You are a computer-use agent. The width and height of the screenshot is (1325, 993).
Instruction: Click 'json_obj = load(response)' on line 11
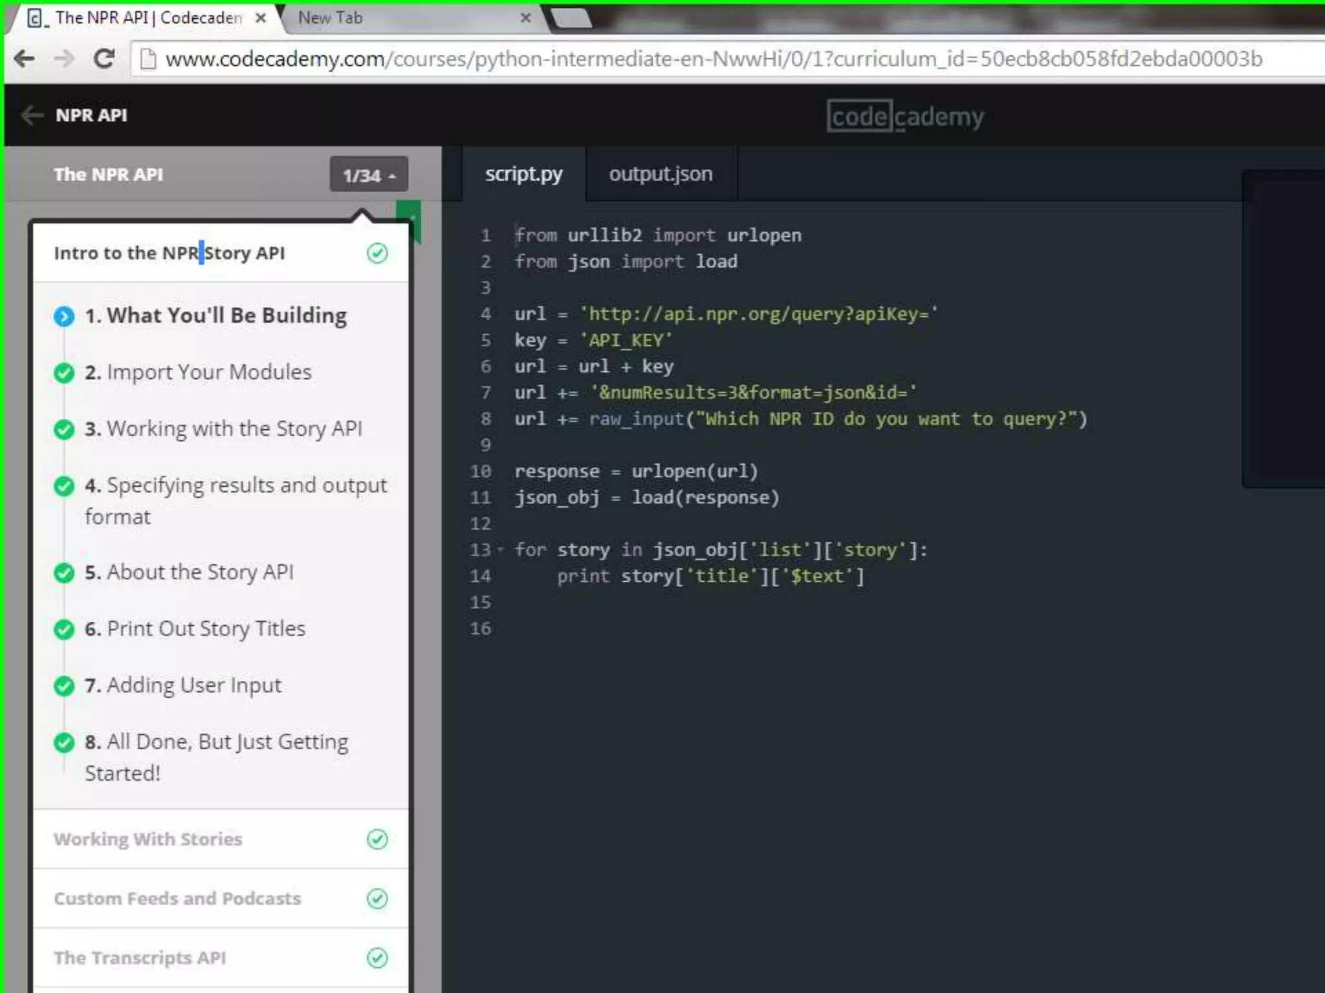pos(647,498)
